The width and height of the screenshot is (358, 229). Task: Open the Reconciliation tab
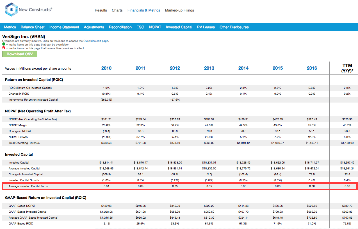point(120,27)
